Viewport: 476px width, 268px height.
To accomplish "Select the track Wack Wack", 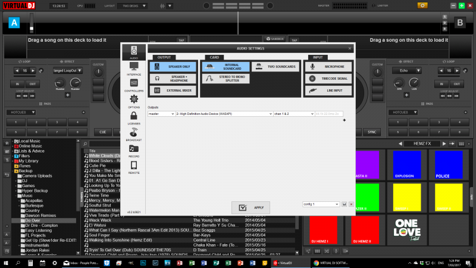I will 100,220.
